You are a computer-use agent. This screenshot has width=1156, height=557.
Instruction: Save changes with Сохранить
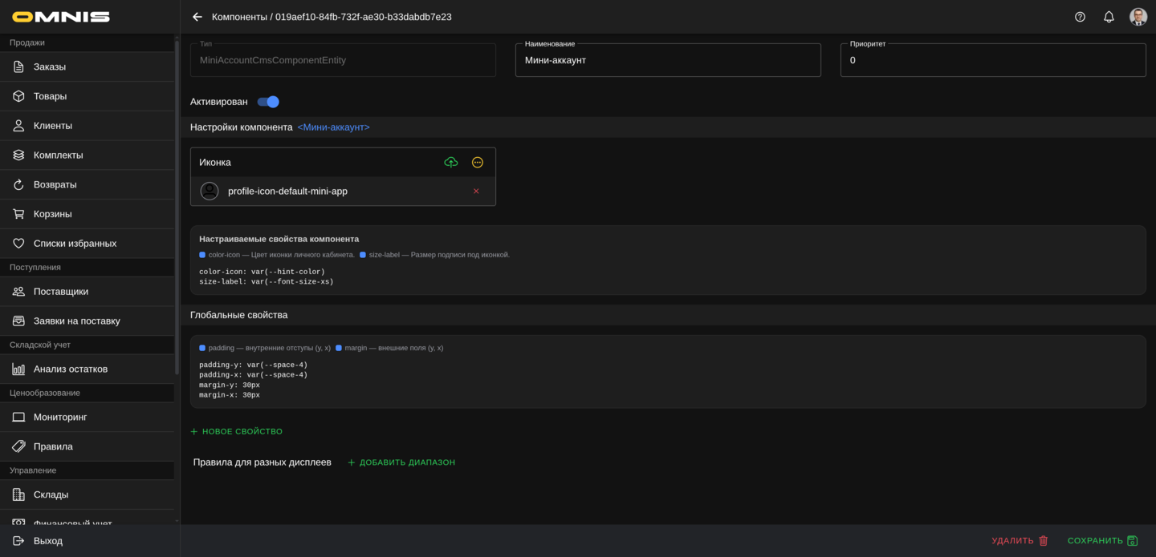tap(1102, 541)
